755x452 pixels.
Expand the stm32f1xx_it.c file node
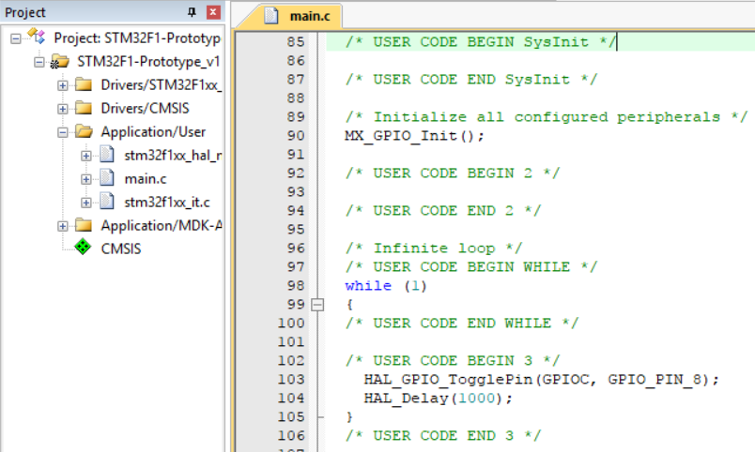(x=86, y=203)
